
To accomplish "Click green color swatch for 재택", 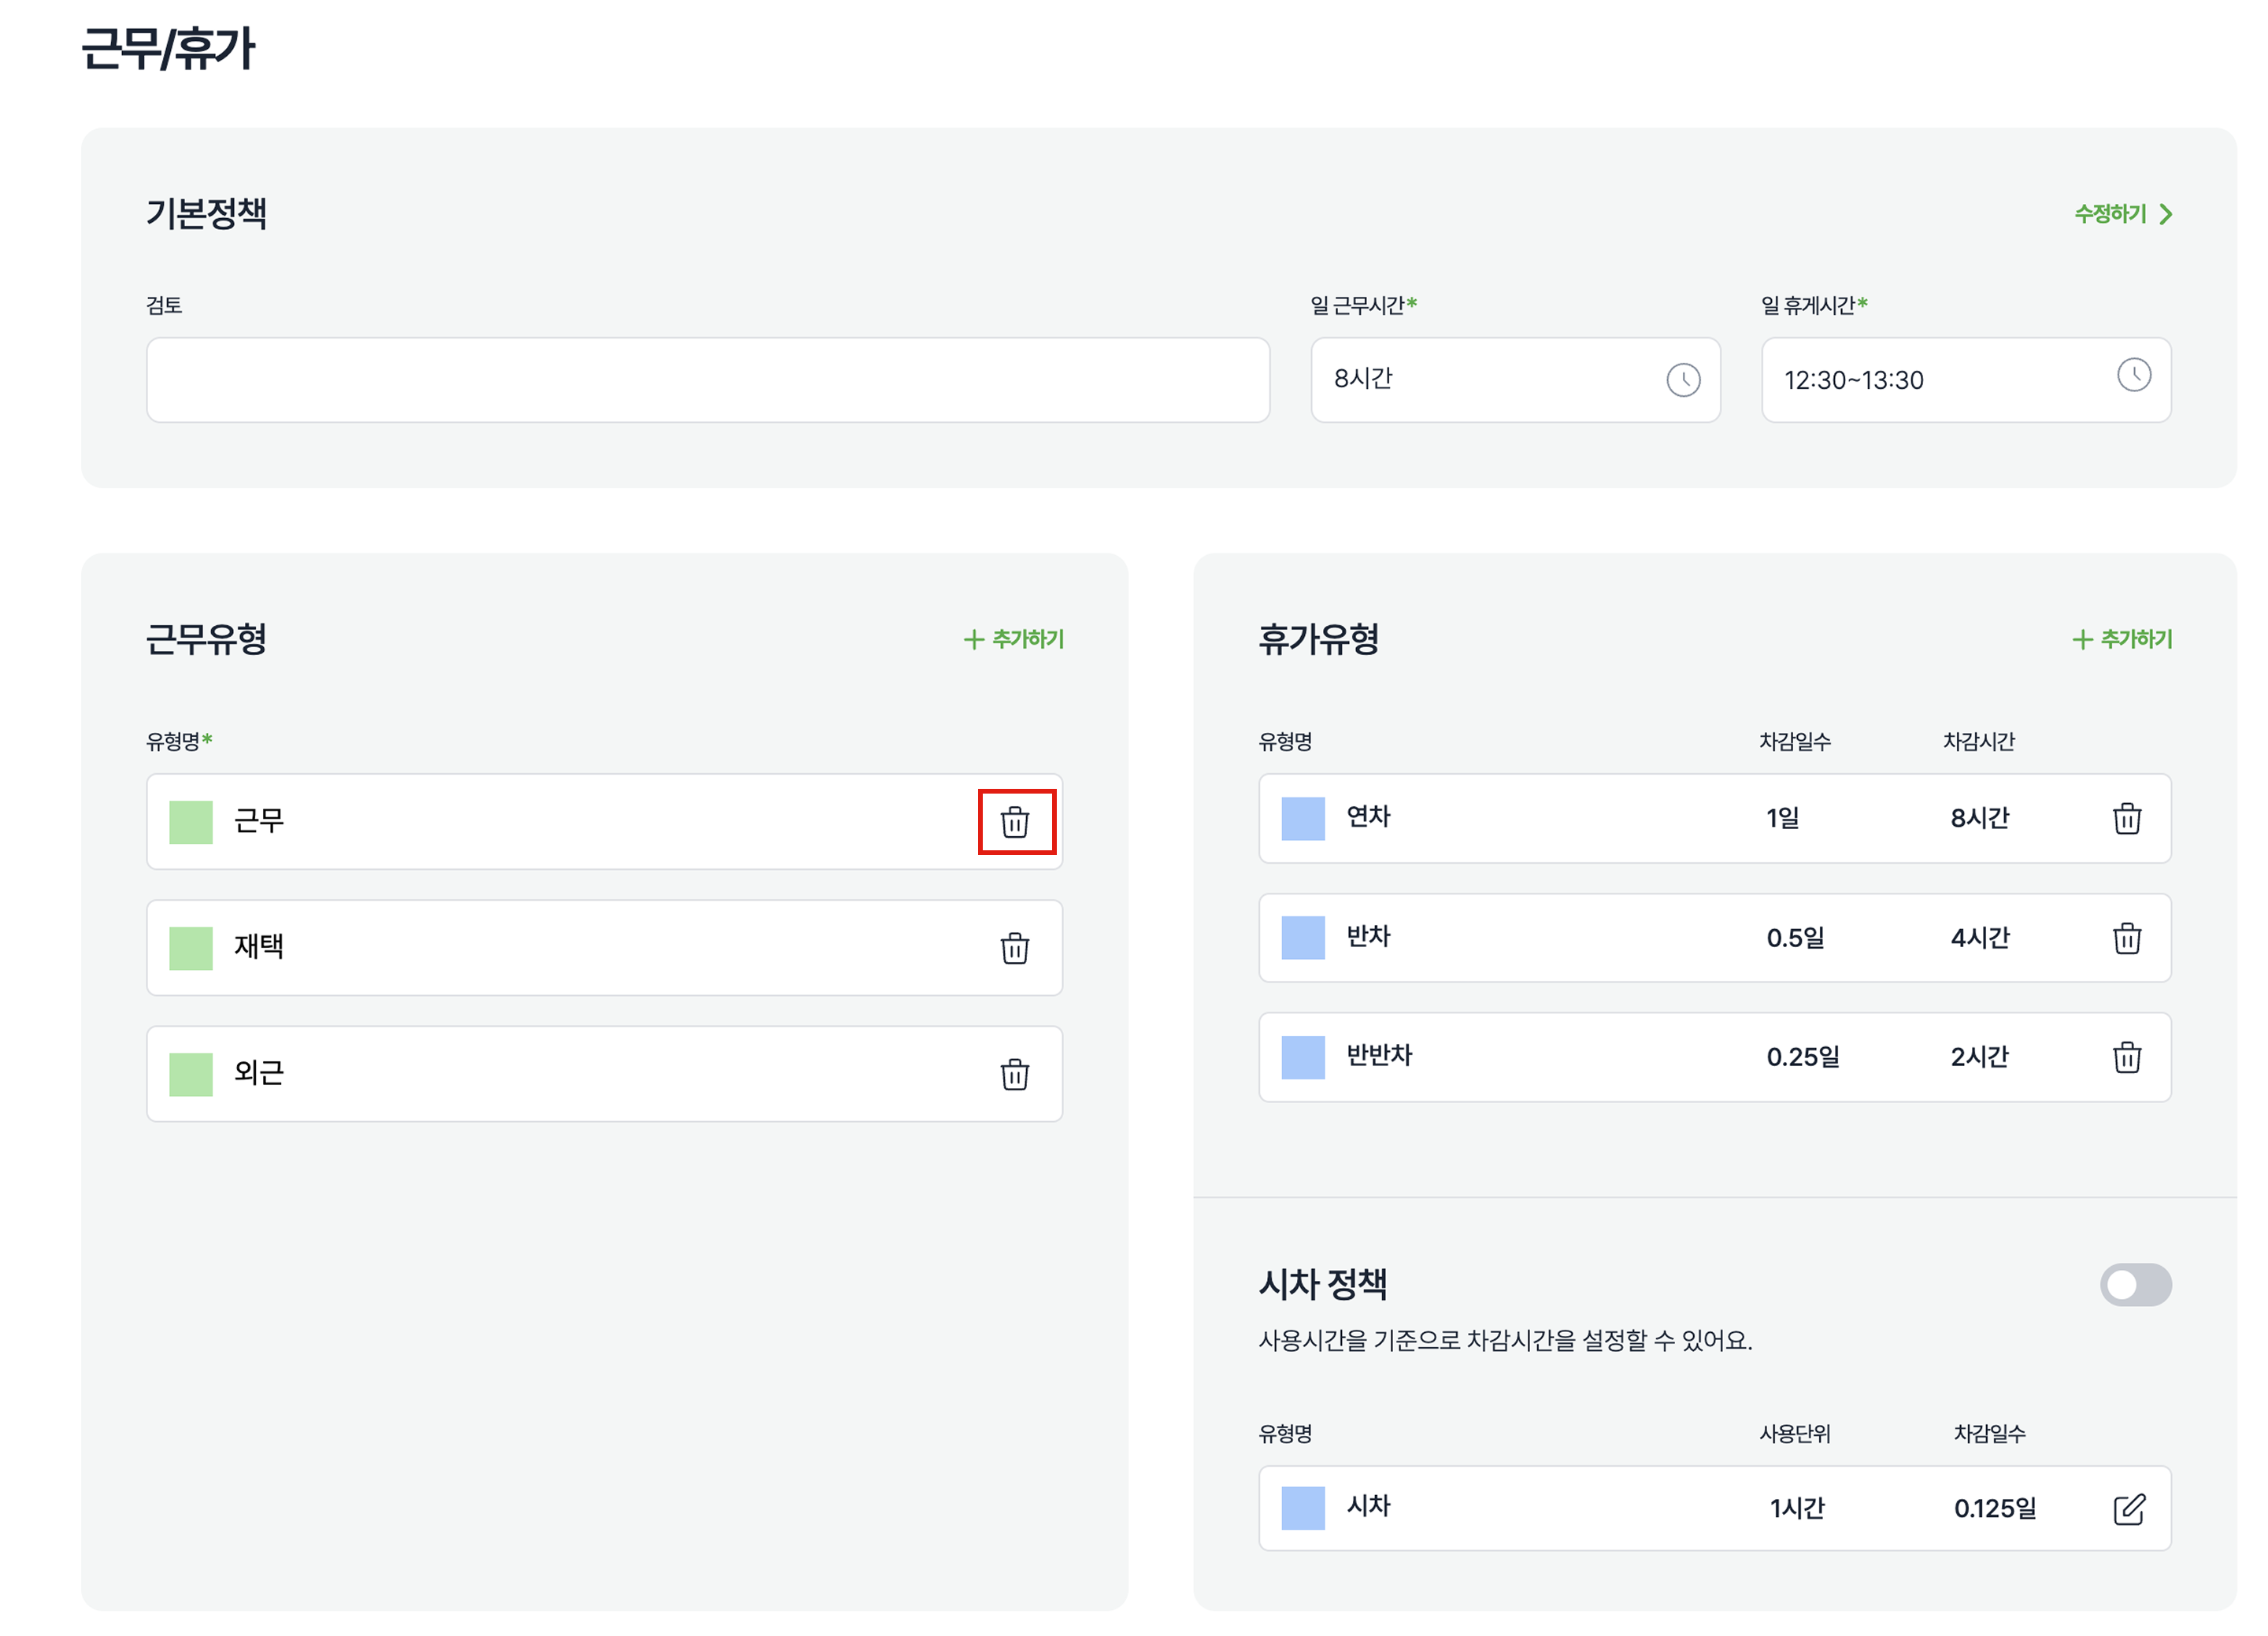I will (191, 948).
